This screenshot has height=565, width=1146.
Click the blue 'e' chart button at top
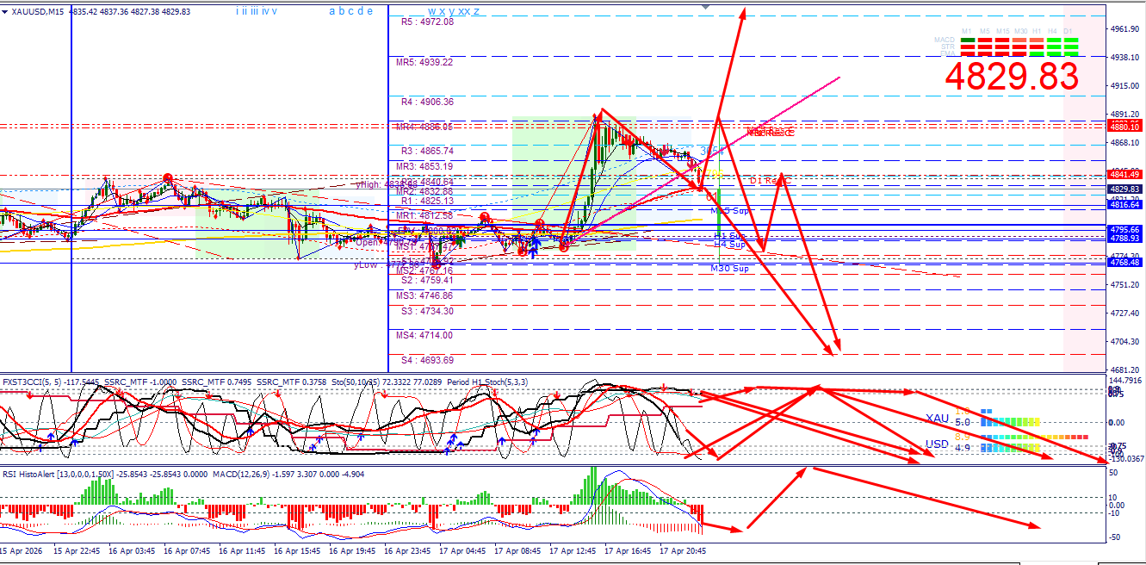pos(369,11)
